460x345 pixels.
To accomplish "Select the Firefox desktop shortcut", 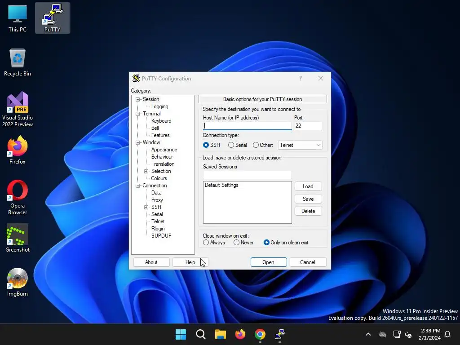I will coord(18,150).
